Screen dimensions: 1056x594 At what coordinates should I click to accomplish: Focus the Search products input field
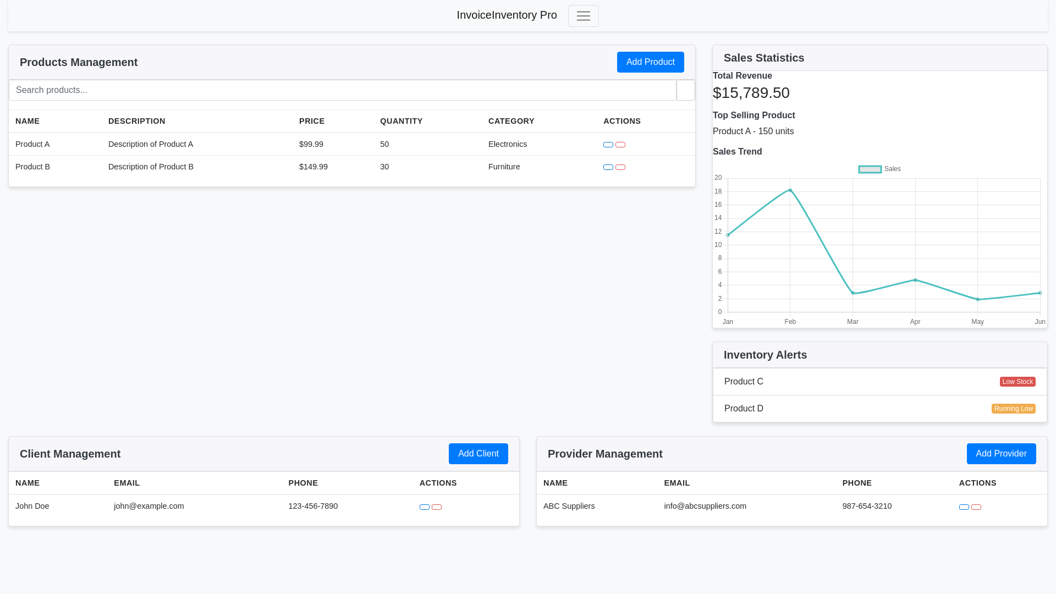click(x=343, y=90)
